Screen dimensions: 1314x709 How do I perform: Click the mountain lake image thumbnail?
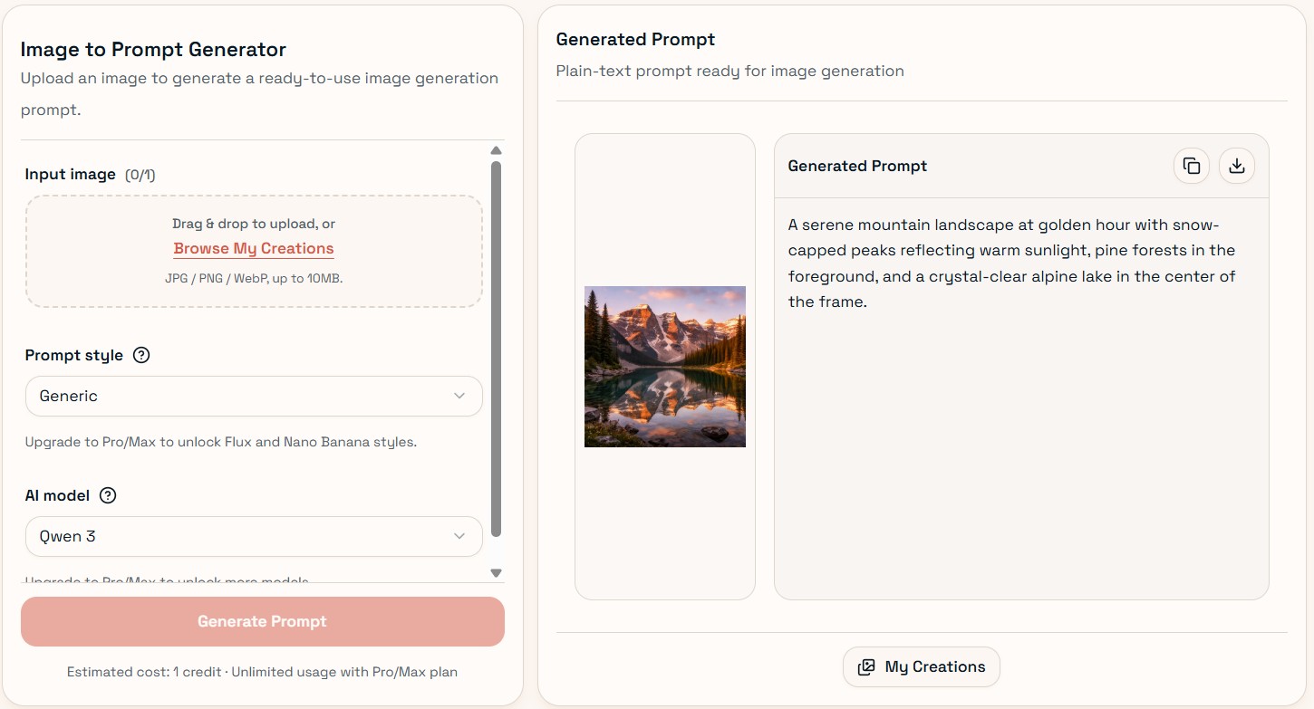665,367
